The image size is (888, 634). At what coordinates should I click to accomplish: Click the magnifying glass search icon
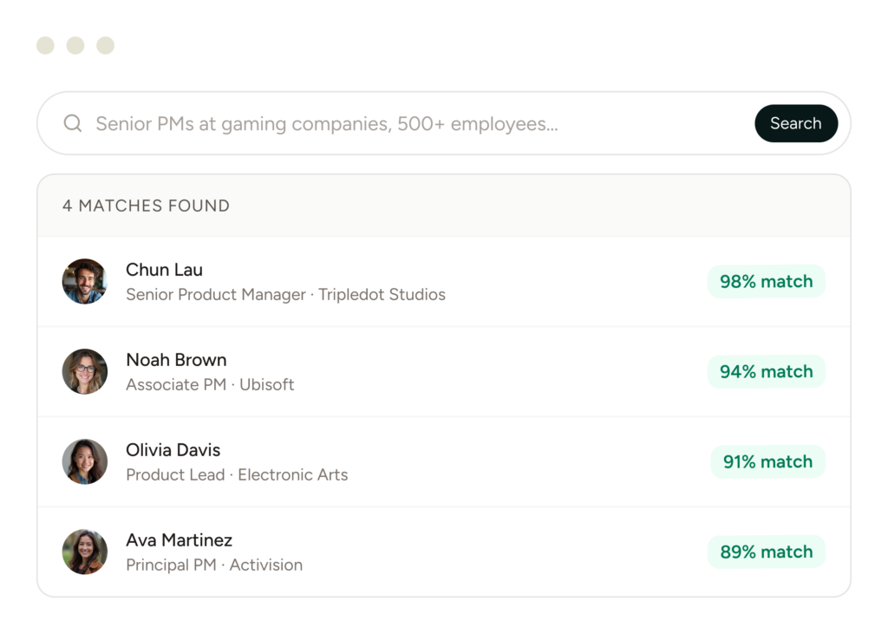point(73,123)
